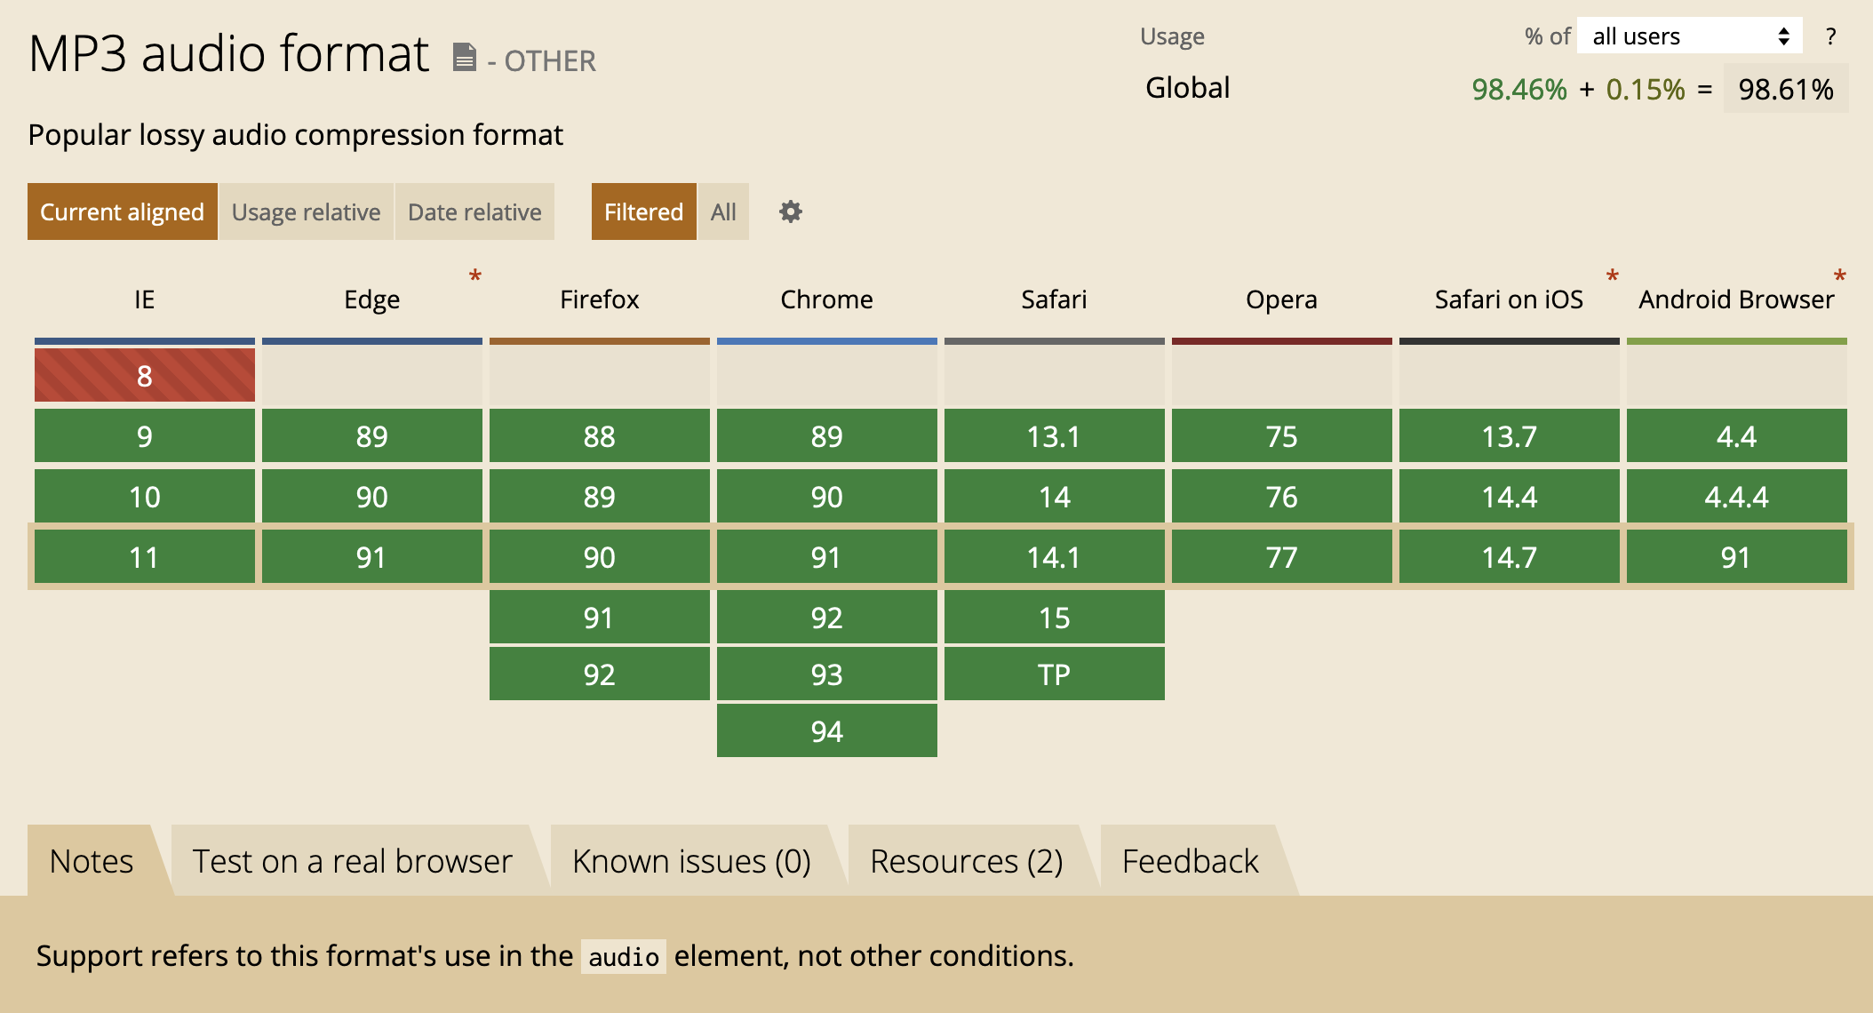This screenshot has width=1873, height=1013.
Task: Click the red IE 8 unsupported cell
Action: point(145,376)
